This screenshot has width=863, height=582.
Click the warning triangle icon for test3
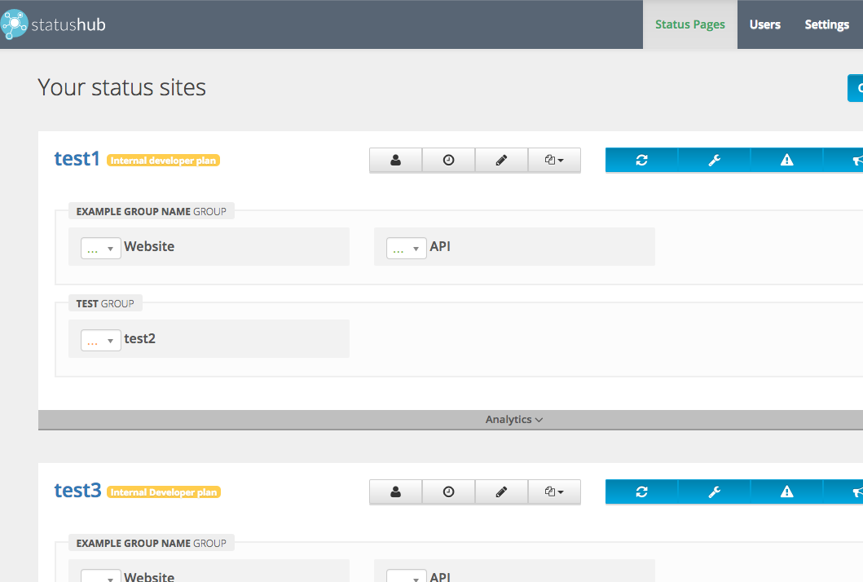pyautogui.click(x=787, y=492)
